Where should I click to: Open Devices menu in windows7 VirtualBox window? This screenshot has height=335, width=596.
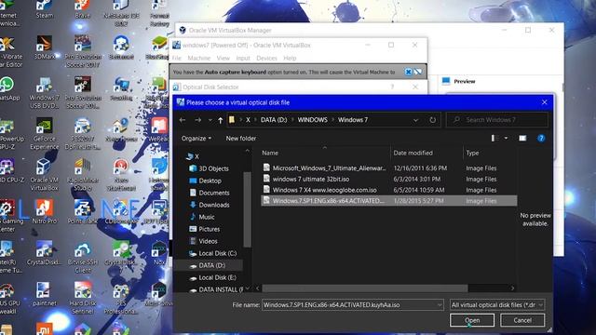click(x=266, y=58)
